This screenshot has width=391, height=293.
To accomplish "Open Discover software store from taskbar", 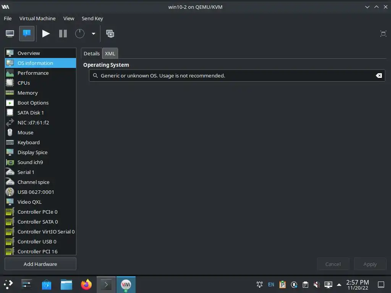I will click(46, 285).
